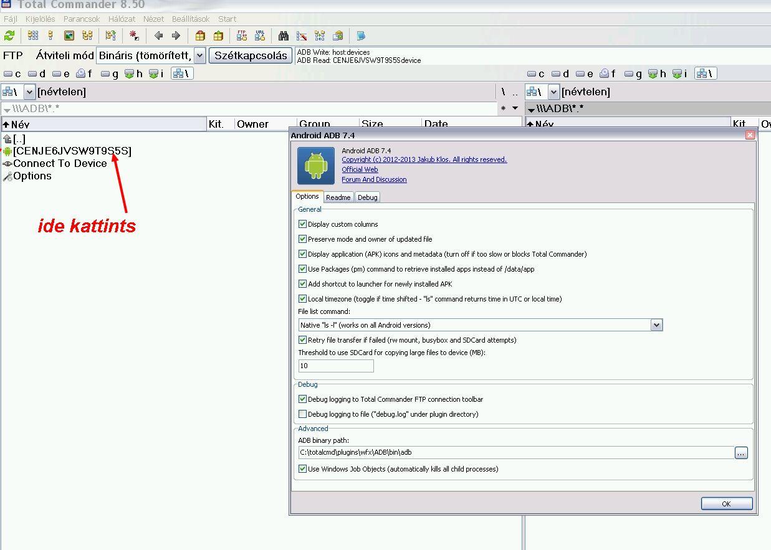The height and width of the screenshot is (550, 771).
Task: Select CD drive f in left panel
Action: (84, 73)
